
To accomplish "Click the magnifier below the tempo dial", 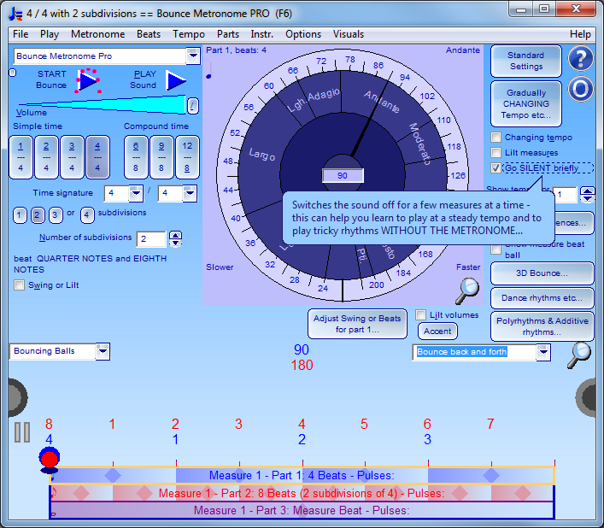I will (466, 291).
